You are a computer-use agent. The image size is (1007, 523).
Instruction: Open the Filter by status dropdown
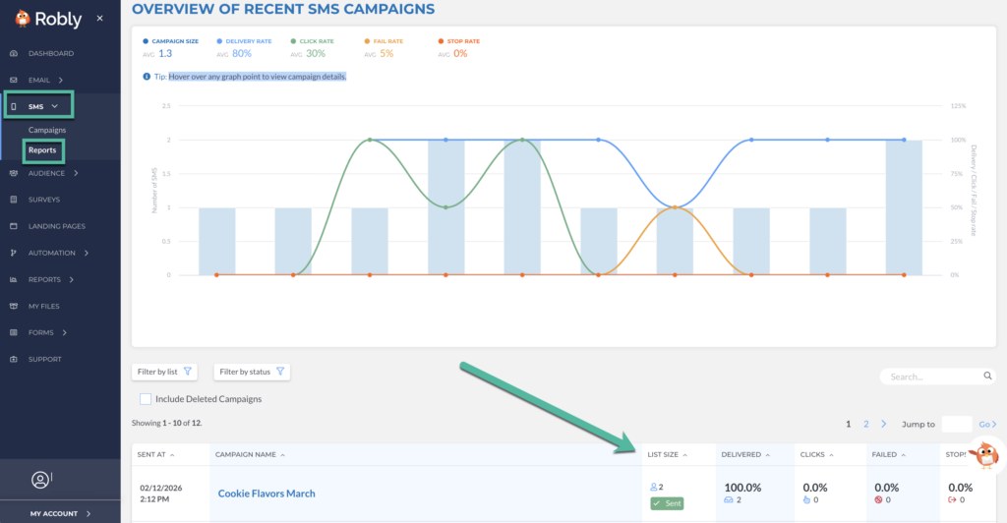pyautogui.click(x=252, y=372)
